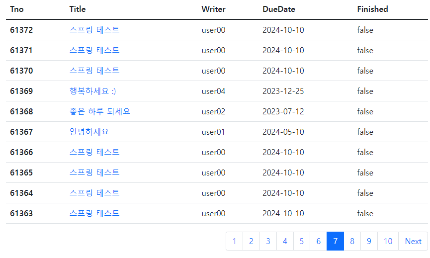The image size is (430, 258).
Task: Click writer user00 in row 61363
Action: coord(213,213)
